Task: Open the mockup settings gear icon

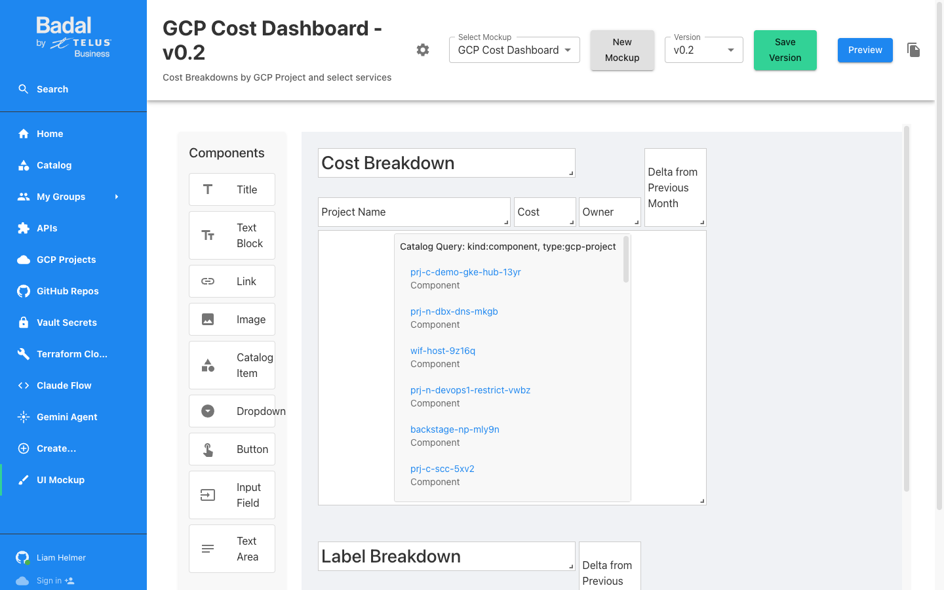Action: click(423, 50)
